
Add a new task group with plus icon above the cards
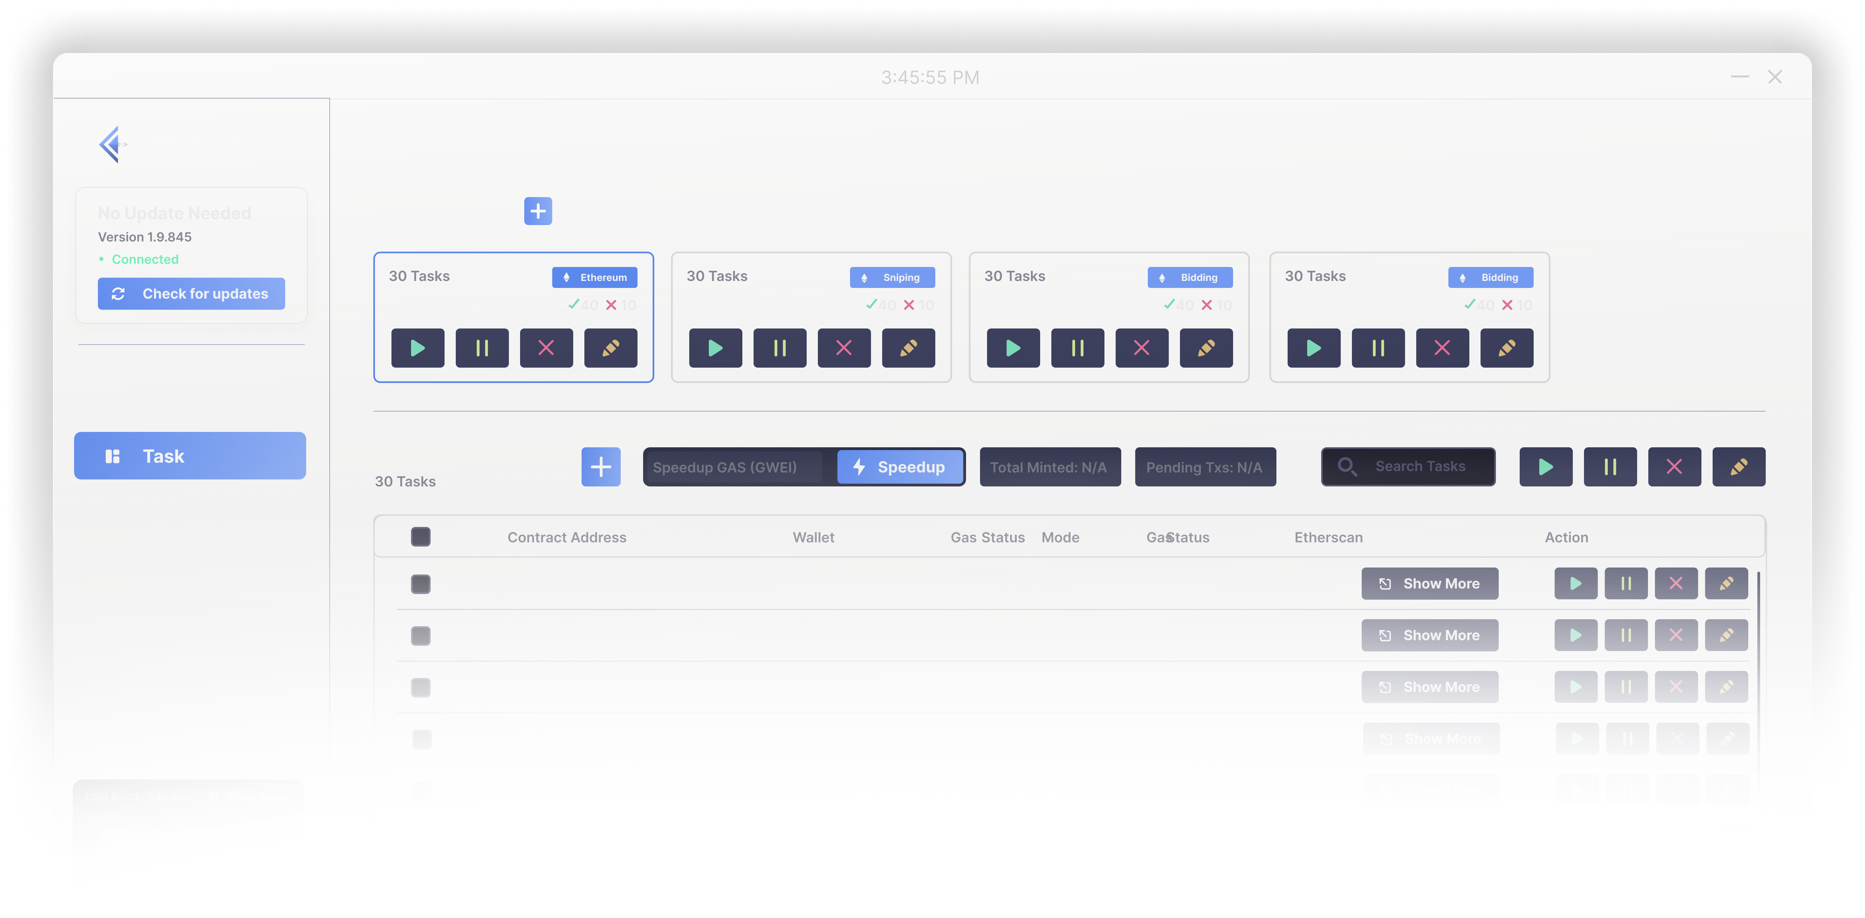tap(538, 211)
